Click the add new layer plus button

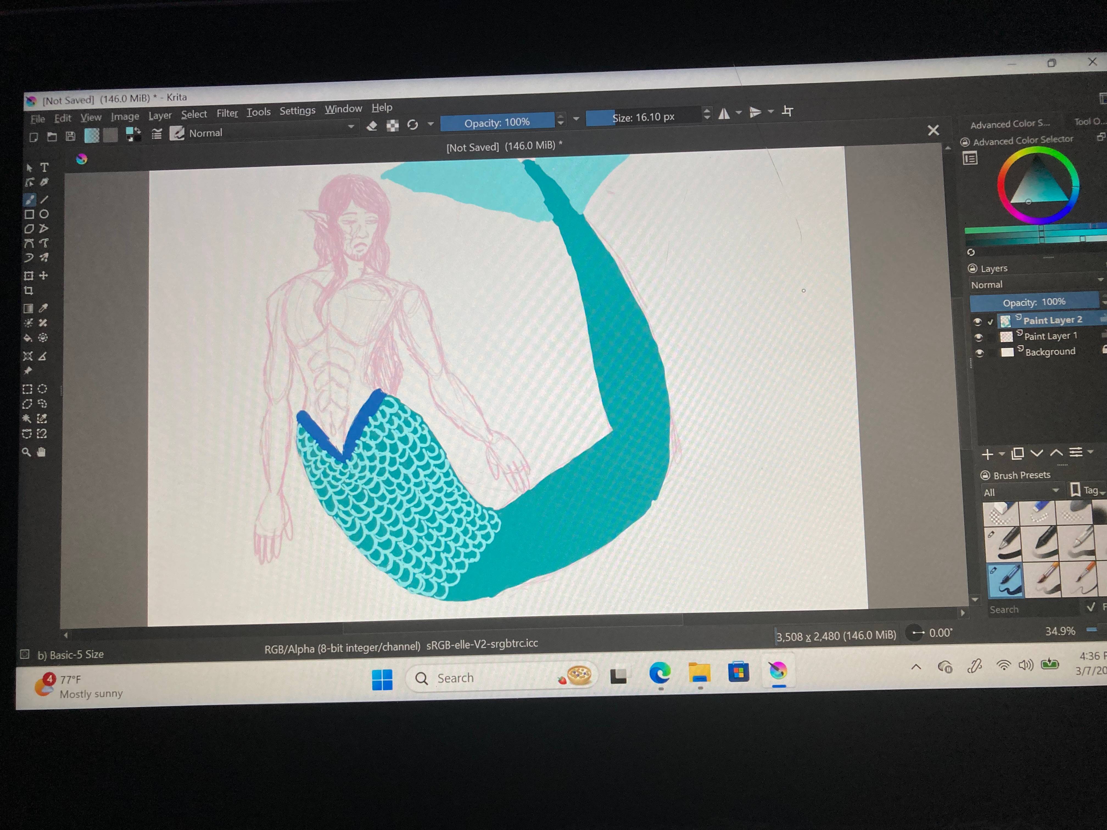[987, 454]
